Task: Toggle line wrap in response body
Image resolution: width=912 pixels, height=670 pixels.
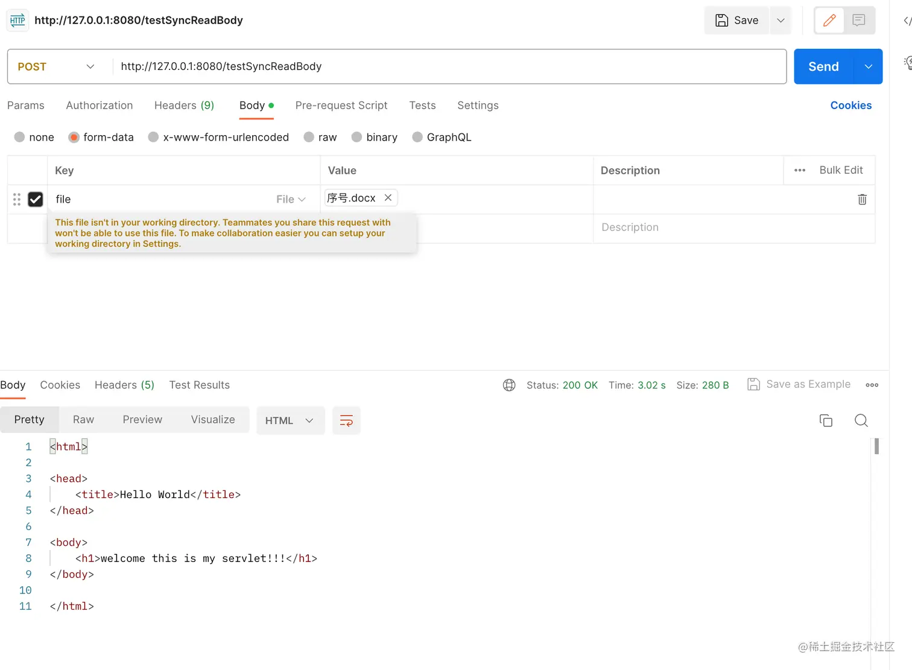Action: tap(346, 420)
